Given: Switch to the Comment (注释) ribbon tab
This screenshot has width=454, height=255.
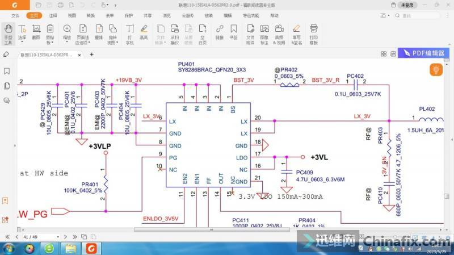Looking at the screenshot, I should click(53, 15).
